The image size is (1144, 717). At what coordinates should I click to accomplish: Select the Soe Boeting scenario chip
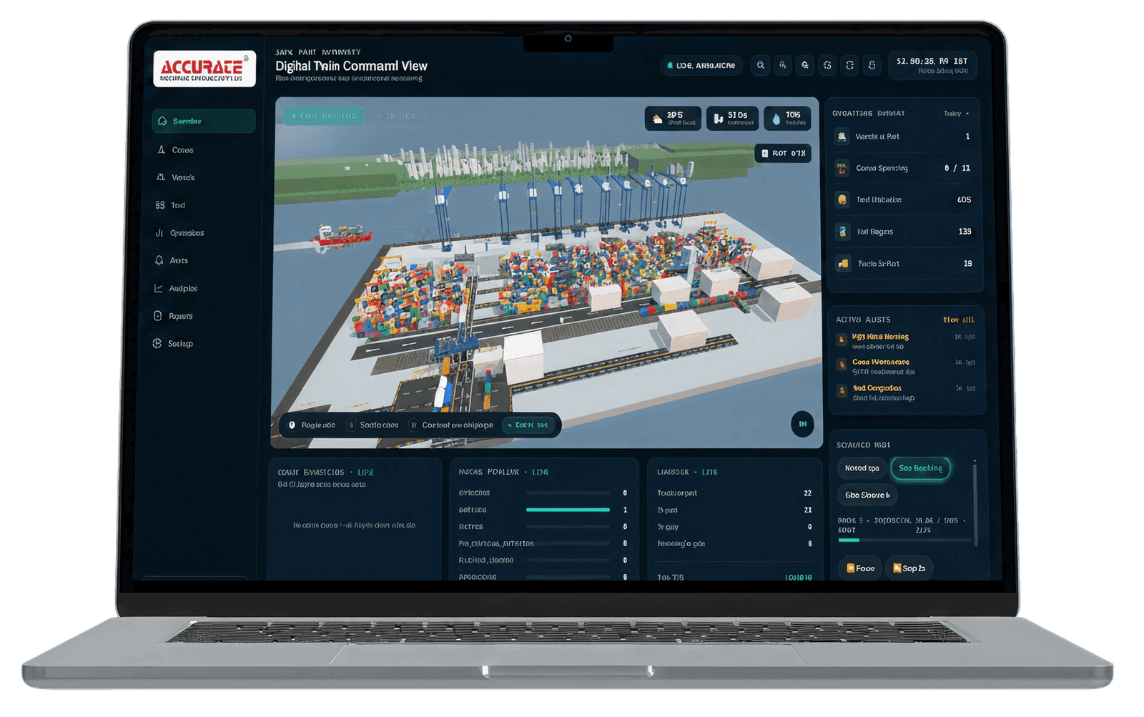click(x=920, y=469)
